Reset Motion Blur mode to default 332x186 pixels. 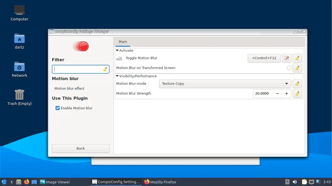(x=297, y=84)
